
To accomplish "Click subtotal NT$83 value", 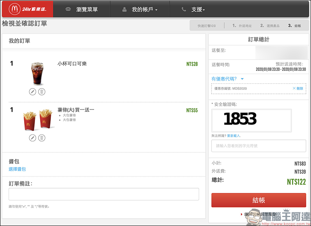I will point(300,164).
